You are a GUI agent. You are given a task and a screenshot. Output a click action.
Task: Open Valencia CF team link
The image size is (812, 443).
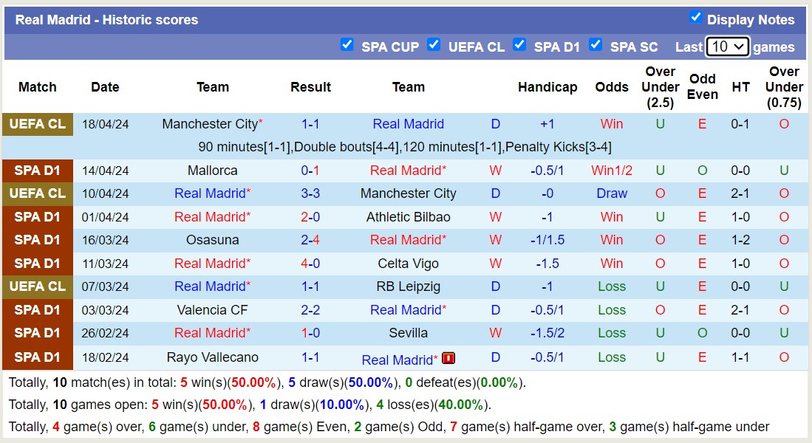(x=212, y=310)
